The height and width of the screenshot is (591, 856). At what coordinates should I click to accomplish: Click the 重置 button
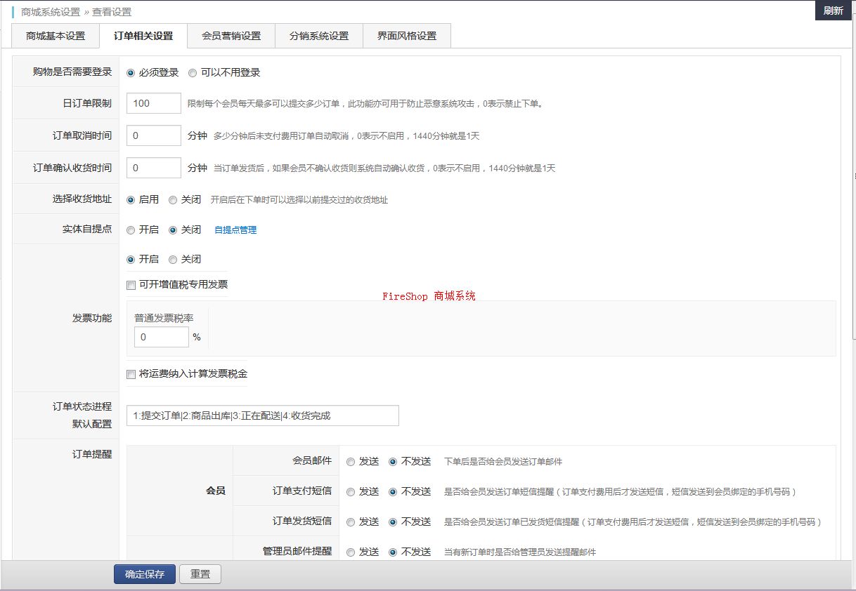pyautogui.click(x=200, y=574)
